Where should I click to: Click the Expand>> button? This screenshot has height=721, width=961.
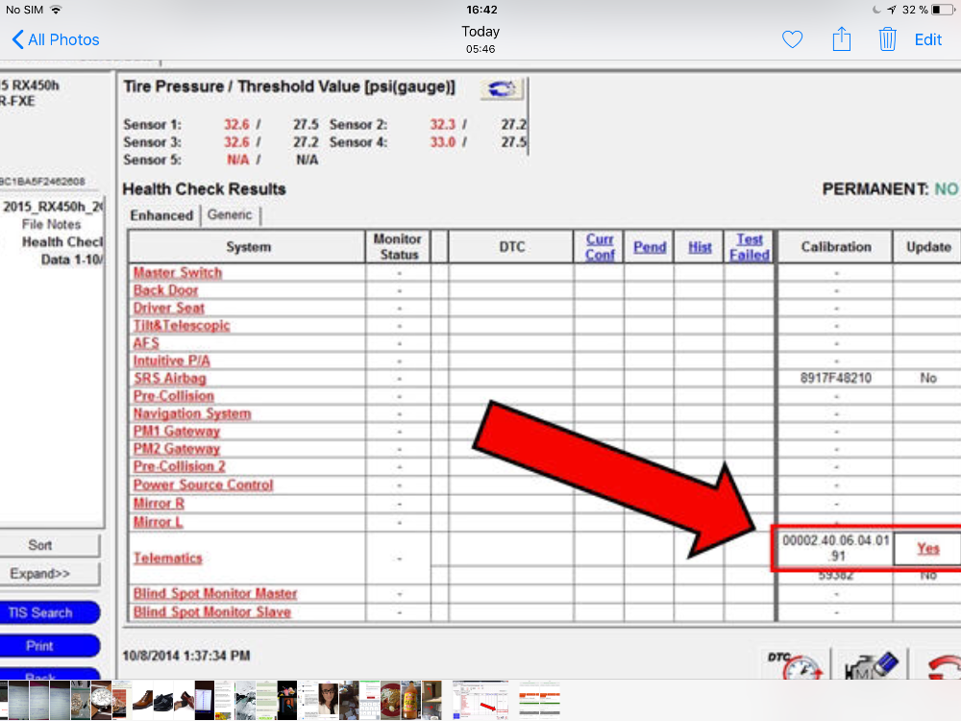pos(40,574)
